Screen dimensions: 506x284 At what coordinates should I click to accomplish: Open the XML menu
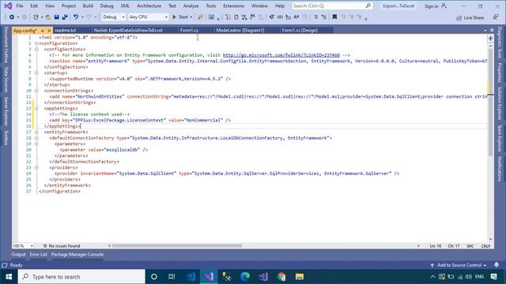coord(125,6)
